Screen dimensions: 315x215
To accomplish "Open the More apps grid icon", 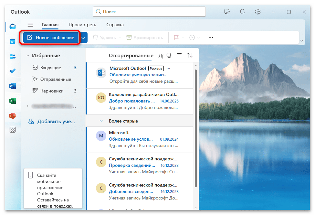I will tap(13, 130).
